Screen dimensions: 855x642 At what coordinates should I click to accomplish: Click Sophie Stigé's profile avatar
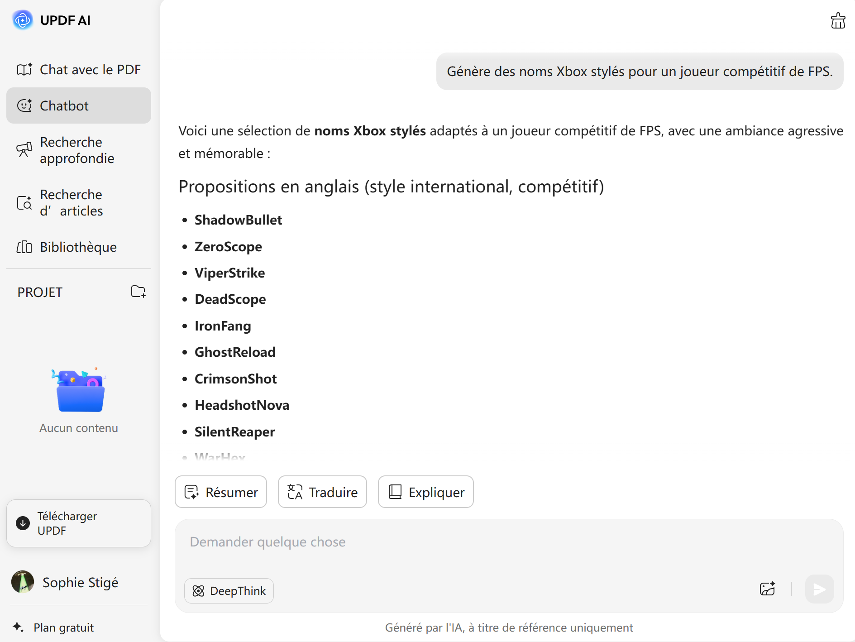coord(23,582)
